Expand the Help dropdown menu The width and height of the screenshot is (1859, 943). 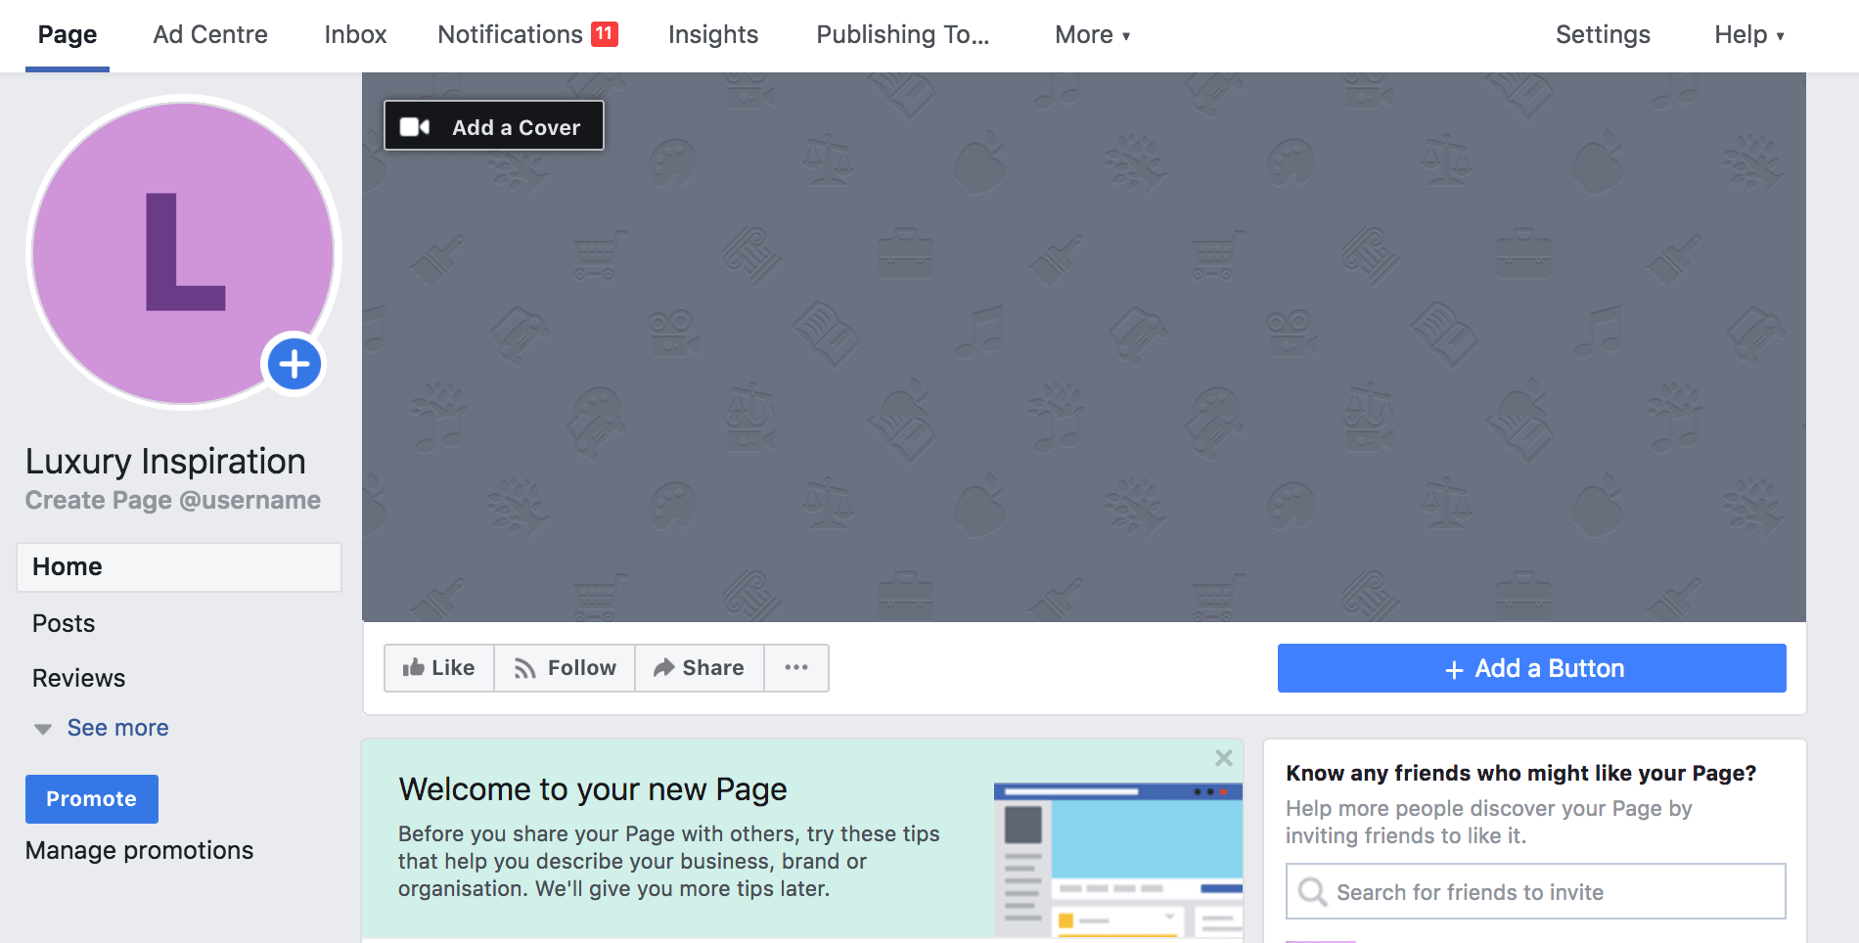(x=1749, y=35)
